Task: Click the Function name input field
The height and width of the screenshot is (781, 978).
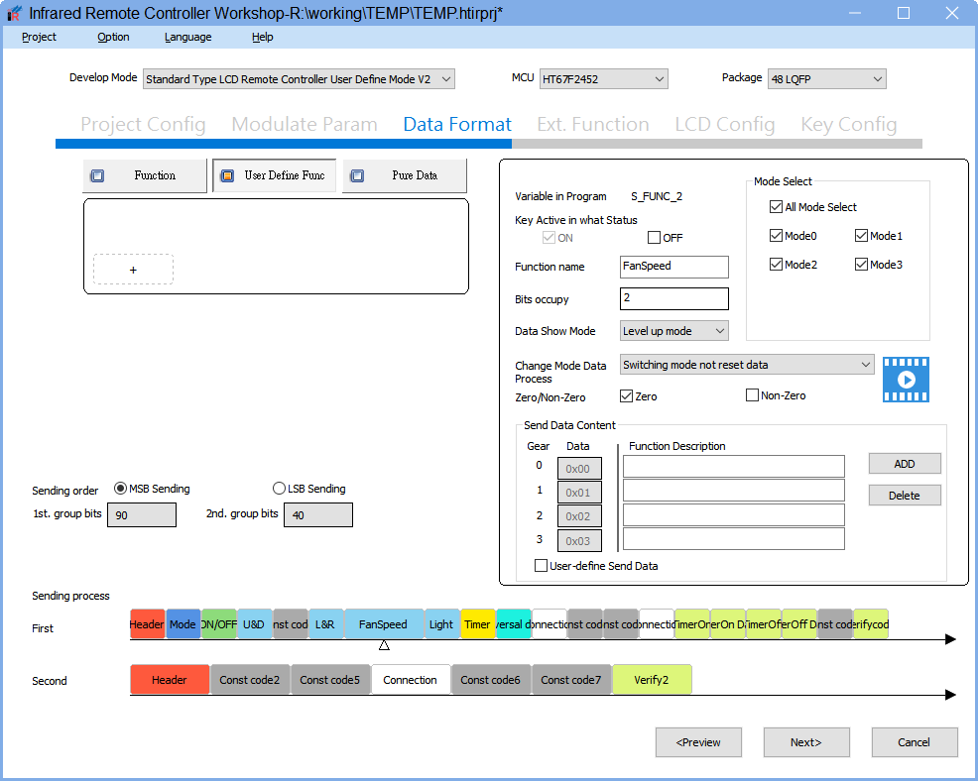Action: point(673,267)
